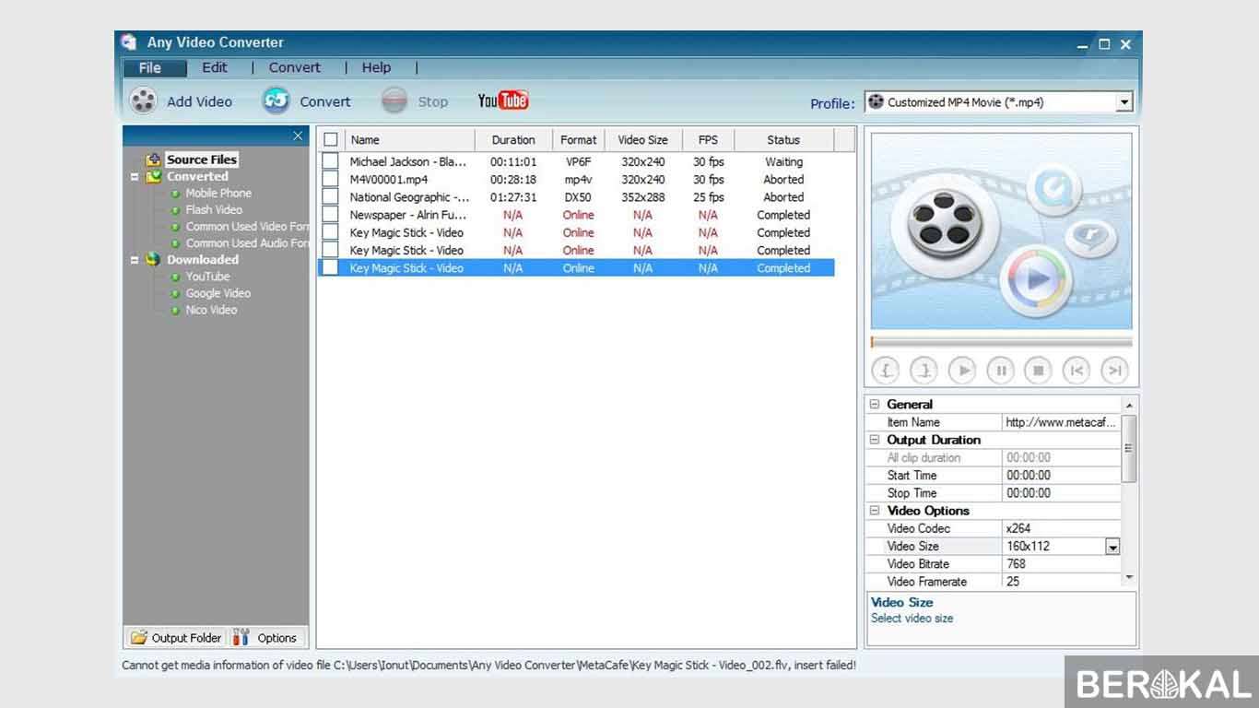Viewport: 1259px width, 708px height.
Task: Click the green icon next to Google Video
Action: (x=175, y=293)
